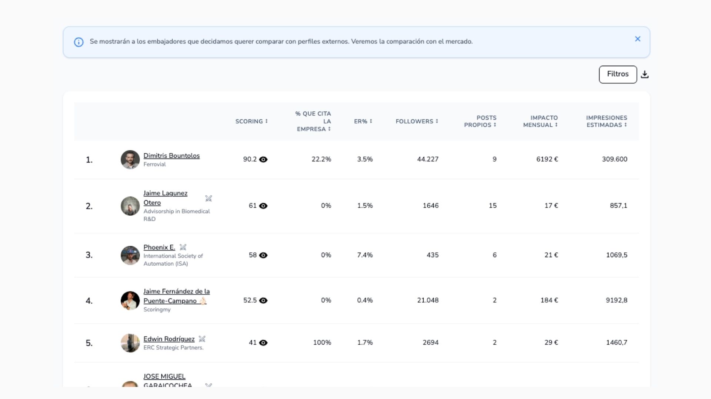Click the info icon in the banner
Image resolution: width=711 pixels, height=399 pixels.
click(79, 42)
